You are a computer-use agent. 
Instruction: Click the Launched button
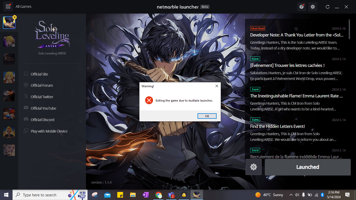pos(308,167)
